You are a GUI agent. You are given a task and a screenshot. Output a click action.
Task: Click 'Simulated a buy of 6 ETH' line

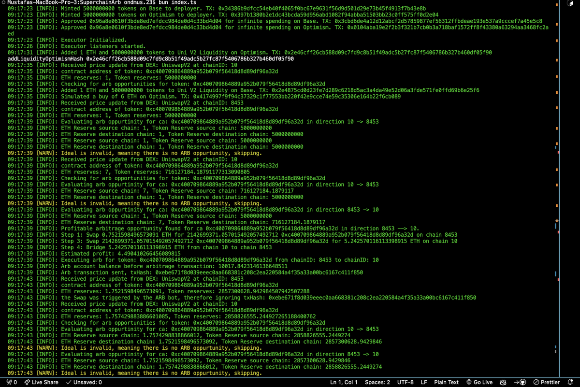point(204,97)
